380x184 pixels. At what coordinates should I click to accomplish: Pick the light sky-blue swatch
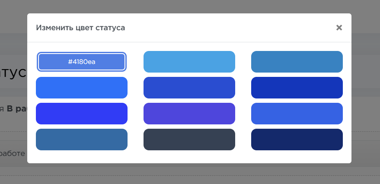click(x=189, y=62)
